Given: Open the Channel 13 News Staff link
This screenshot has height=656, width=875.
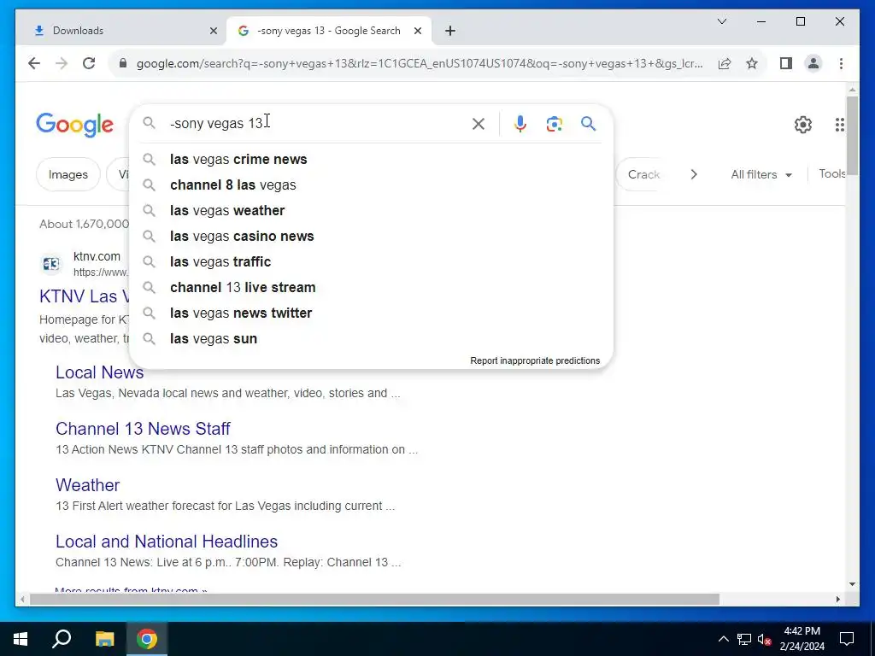Looking at the screenshot, I should [143, 429].
